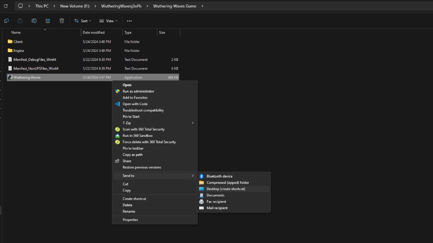Viewport: 433px width, 243px height.
Task: Click the See more ellipsis button
Action: [129, 21]
